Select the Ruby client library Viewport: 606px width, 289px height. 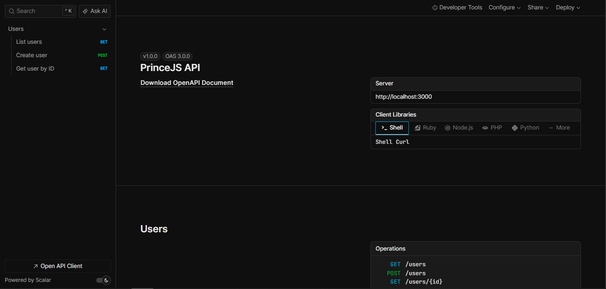pyautogui.click(x=425, y=128)
